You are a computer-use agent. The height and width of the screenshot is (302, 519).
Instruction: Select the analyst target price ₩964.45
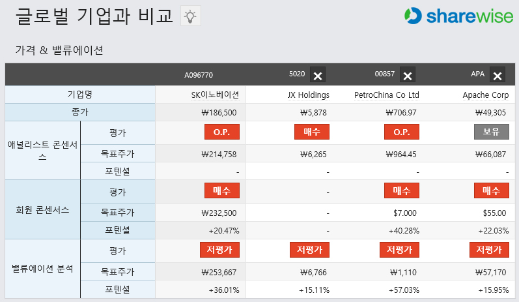401,155
